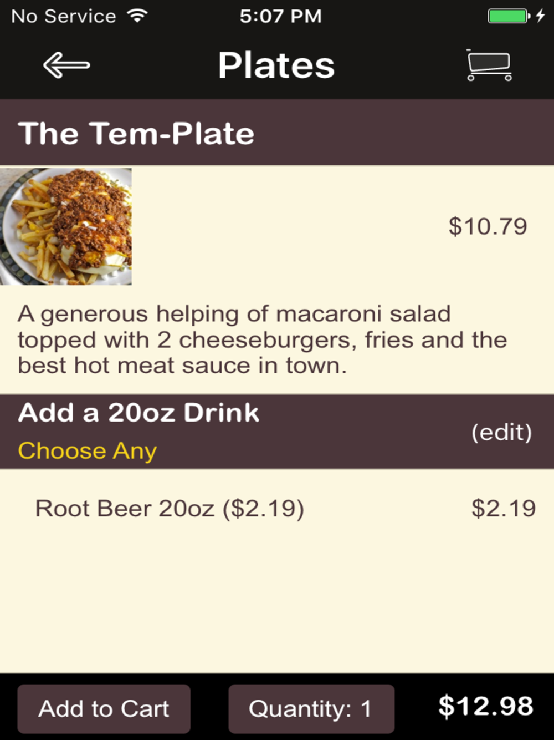Viewport: 554px width, 740px height.
Task: Tap the $10.79 item price
Action: pos(488,226)
